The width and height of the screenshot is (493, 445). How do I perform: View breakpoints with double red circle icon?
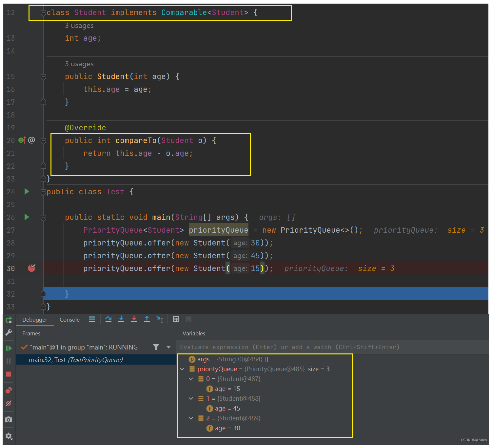click(x=9, y=390)
